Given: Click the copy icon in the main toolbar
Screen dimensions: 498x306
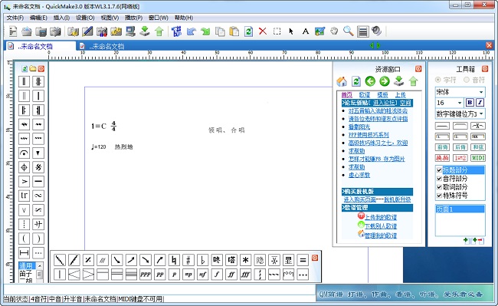Looking at the screenshot, I should (220, 31).
